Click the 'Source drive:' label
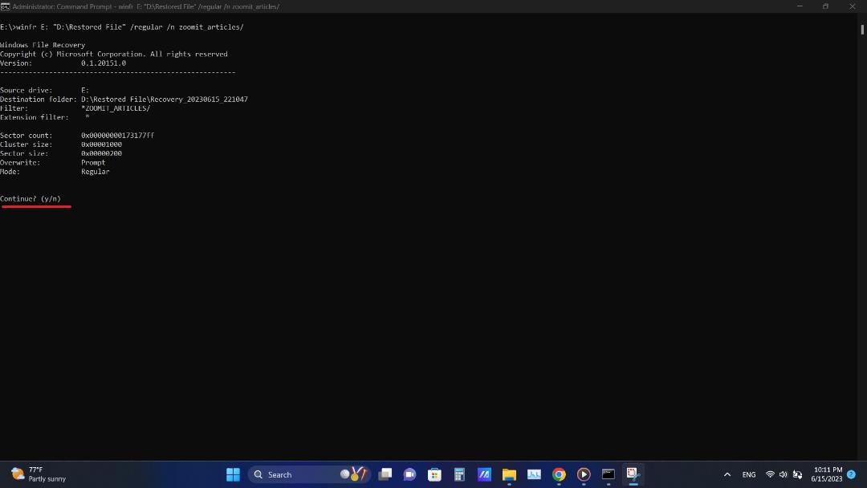 coord(26,90)
